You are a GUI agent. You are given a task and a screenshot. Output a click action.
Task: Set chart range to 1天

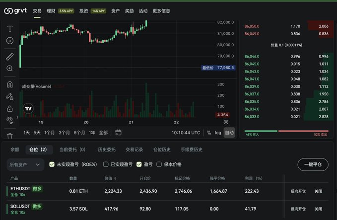coord(27,133)
